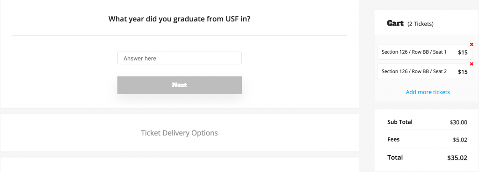Click the (2 Tickets) count label

[x=421, y=24]
